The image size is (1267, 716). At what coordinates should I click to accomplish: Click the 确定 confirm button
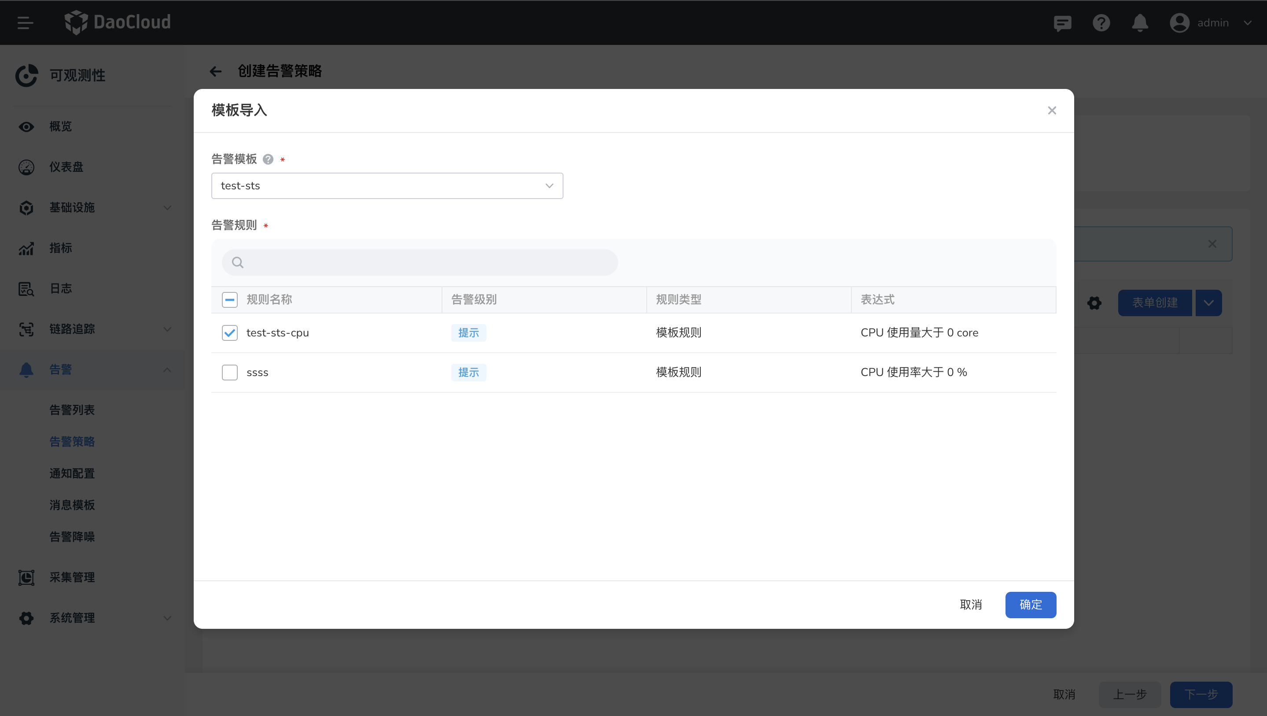(x=1031, y=604)
